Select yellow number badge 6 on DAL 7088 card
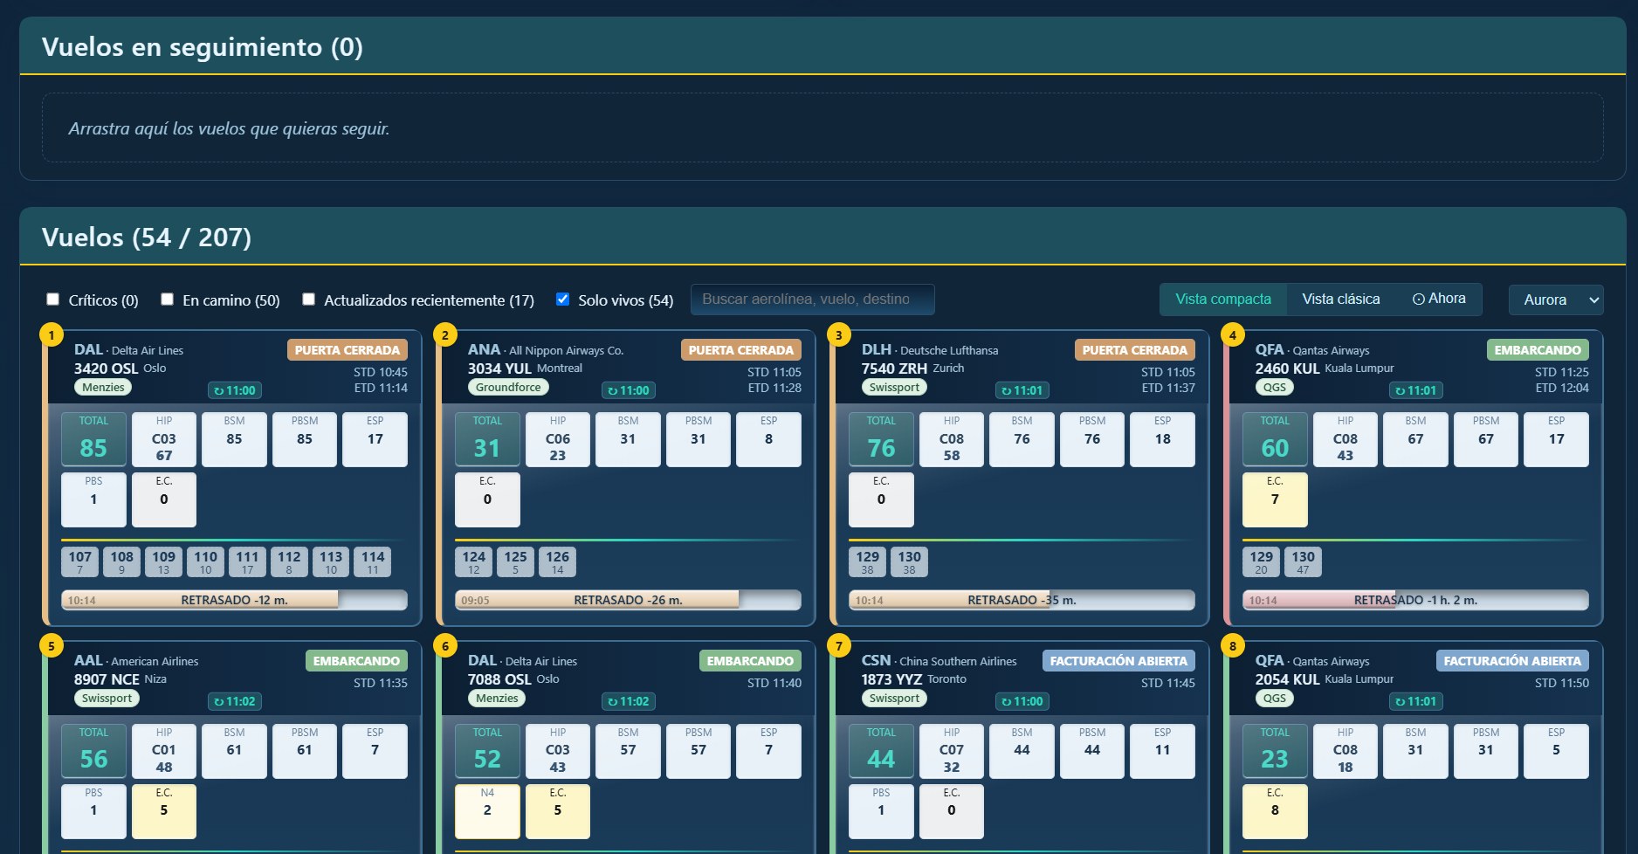 (x=445, y=646)
